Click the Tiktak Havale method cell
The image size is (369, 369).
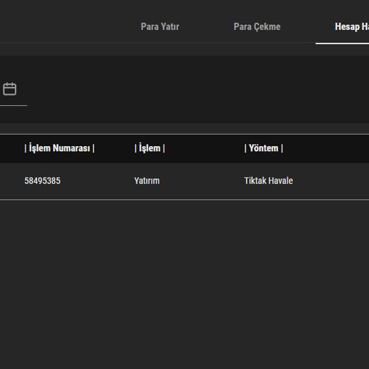pyautogui.click(x=269, y=181)
